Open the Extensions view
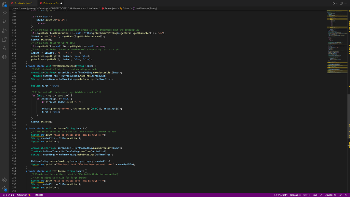The height and width of the screenshot is (197, 350). 4,40
